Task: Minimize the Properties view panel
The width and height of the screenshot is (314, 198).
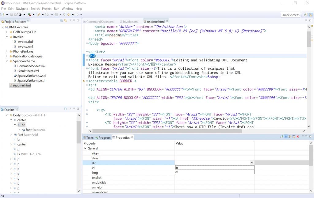Action: (x=306, y=136)
